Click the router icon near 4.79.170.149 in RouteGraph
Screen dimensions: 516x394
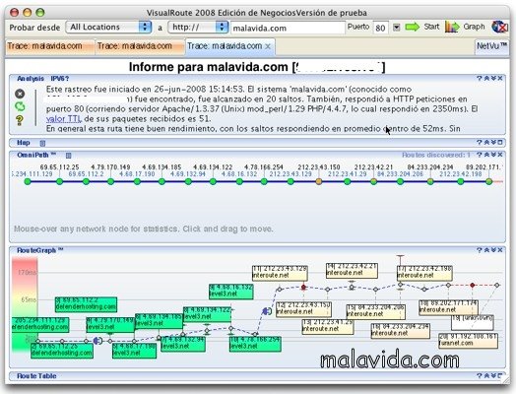pyautogui.click(x=97, y=341)
